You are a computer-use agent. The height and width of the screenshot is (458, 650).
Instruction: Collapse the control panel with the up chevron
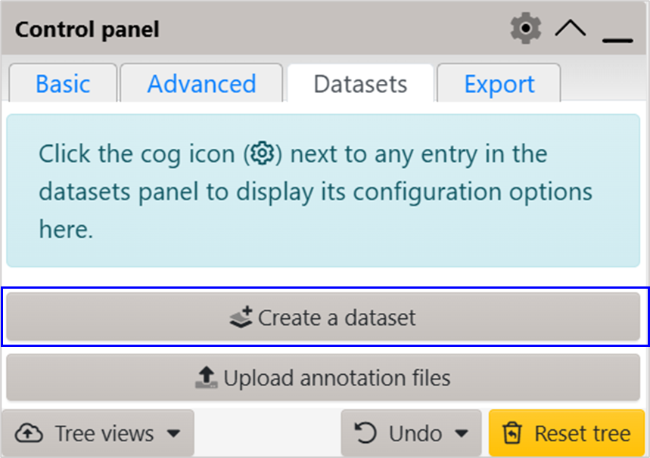(x=571, y=28)
